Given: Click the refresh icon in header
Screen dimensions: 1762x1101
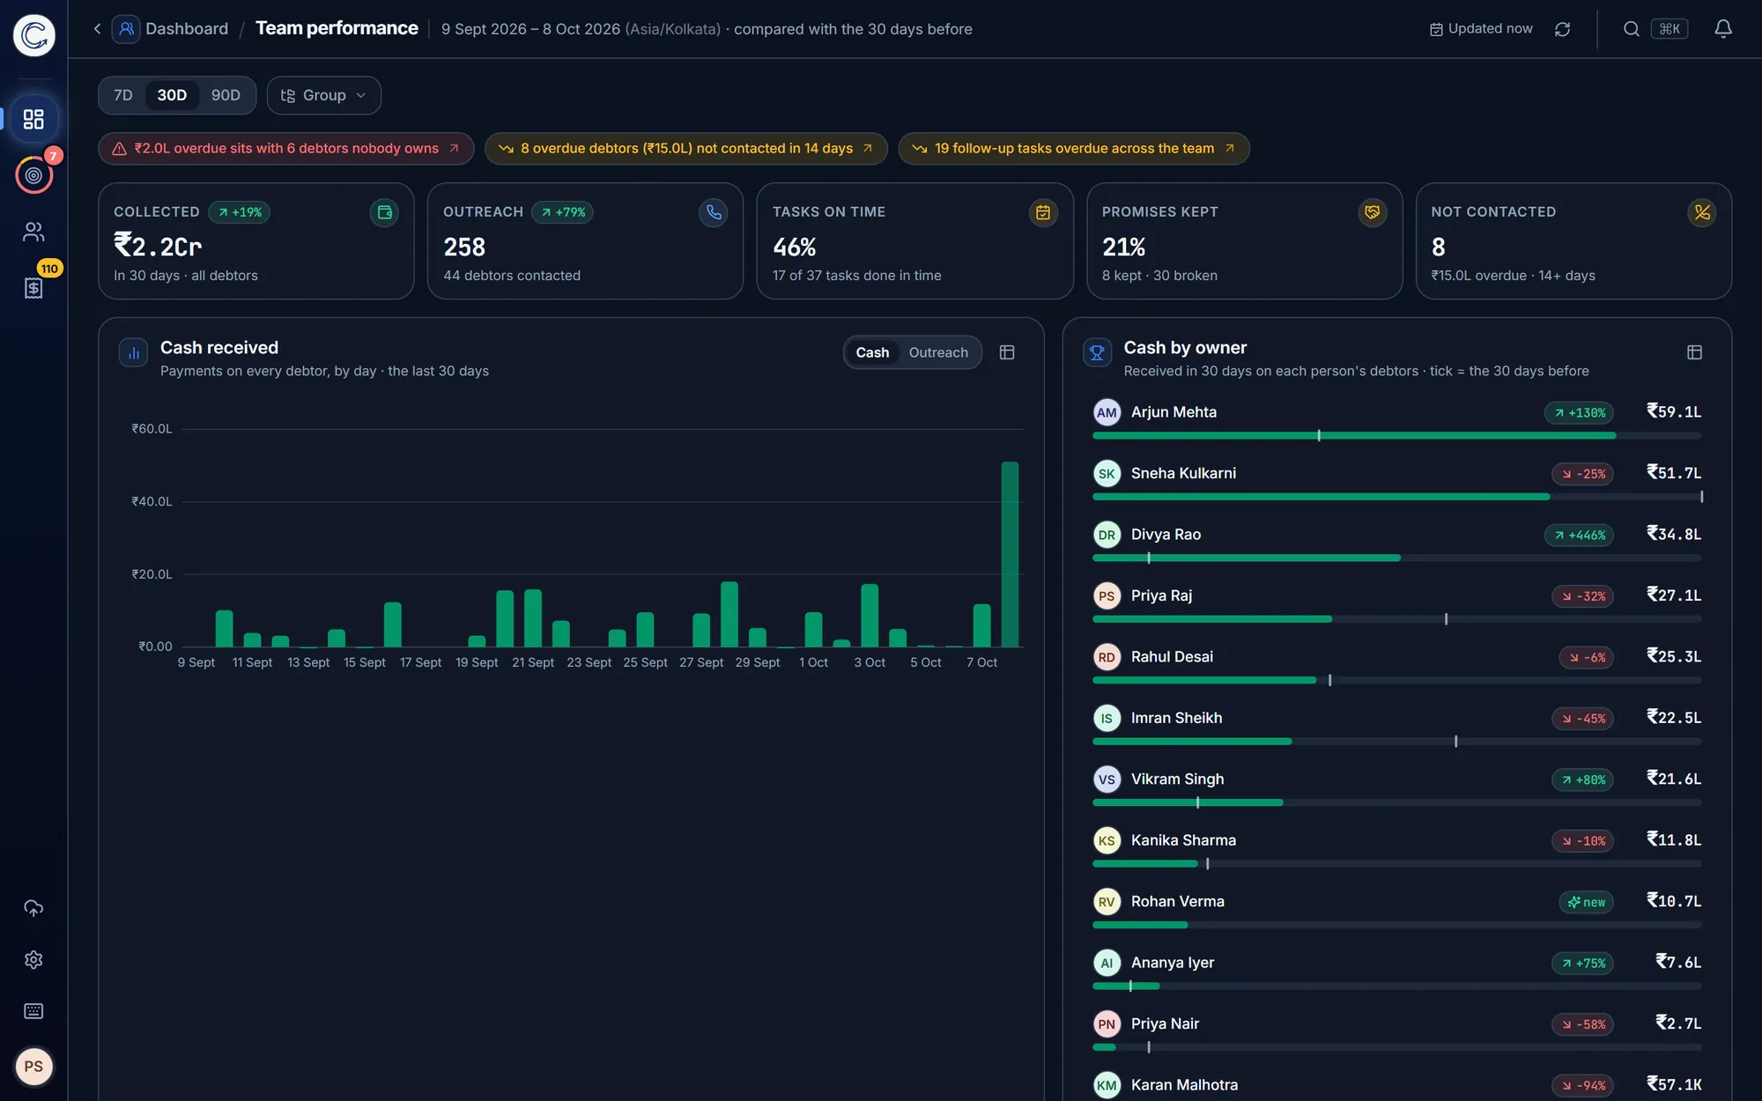Looking at the screenshot, I should [x=1562, y=29].
